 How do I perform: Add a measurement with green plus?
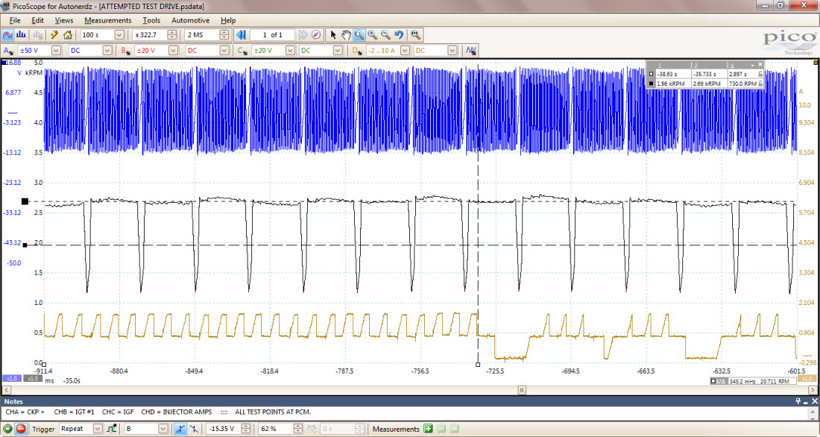[x=428, y=429]
